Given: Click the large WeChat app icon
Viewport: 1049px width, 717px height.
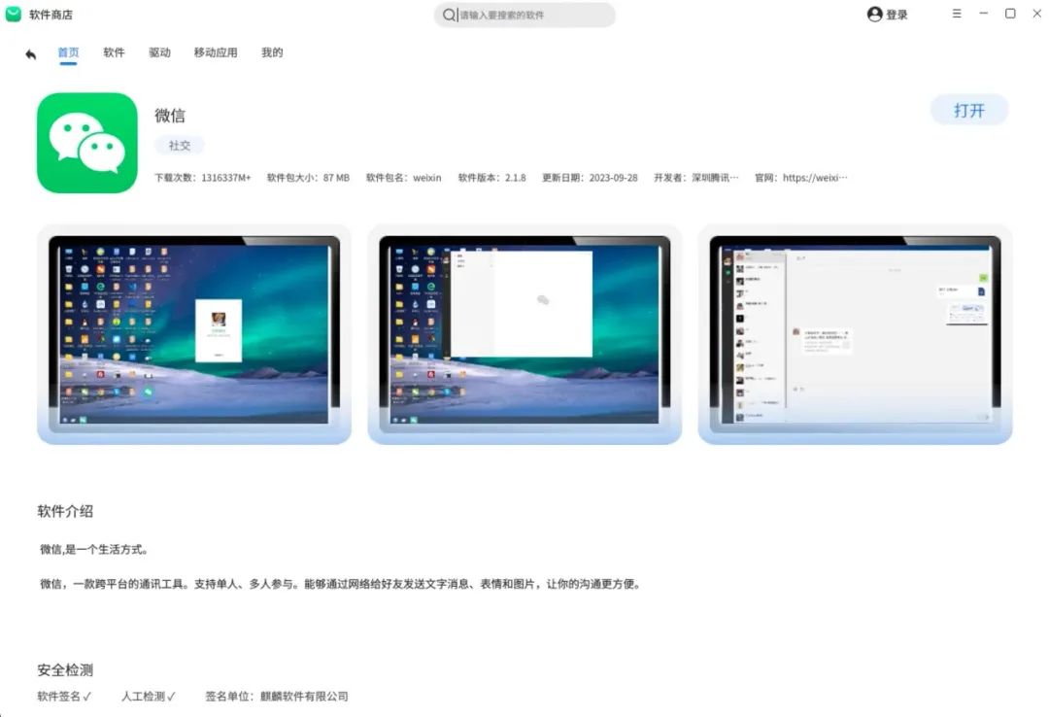Looking at the screenshot, I should point(87,143).
